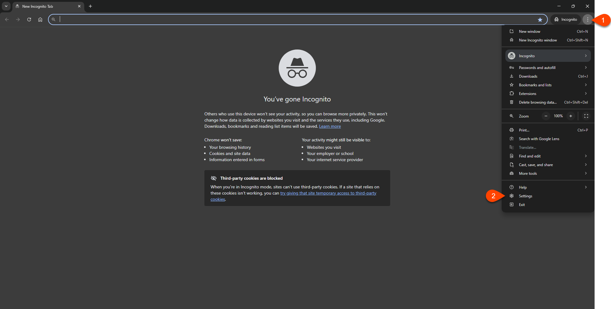This screenshot has width=611, height=309.
Task: Decrease zoom with the minus button
Action: pos(546,116)
